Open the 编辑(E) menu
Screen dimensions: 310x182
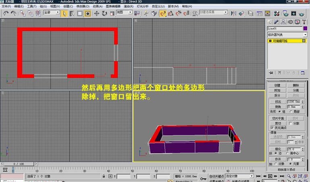(x=19, y=6)
